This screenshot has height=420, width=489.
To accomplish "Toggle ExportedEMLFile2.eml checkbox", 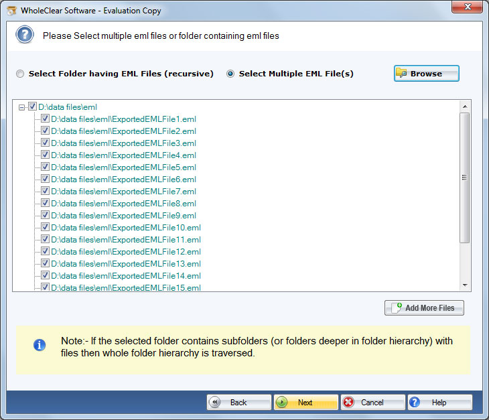I will (46, 131).
